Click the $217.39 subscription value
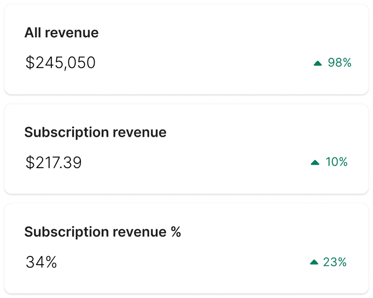The height and width of the screenshot is (298, 373). (x=53, y=163)
